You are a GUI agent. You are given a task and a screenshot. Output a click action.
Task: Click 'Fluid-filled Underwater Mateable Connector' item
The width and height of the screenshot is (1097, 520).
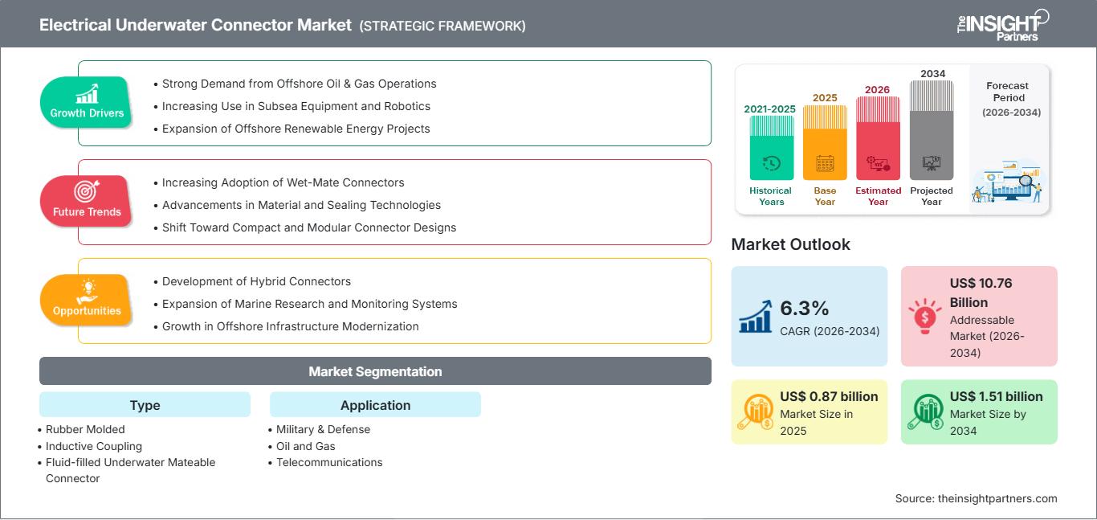(130, 470)
